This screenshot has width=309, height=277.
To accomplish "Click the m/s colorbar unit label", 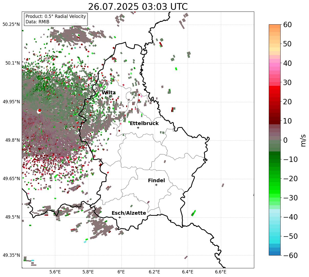I will tap(303, 140).
